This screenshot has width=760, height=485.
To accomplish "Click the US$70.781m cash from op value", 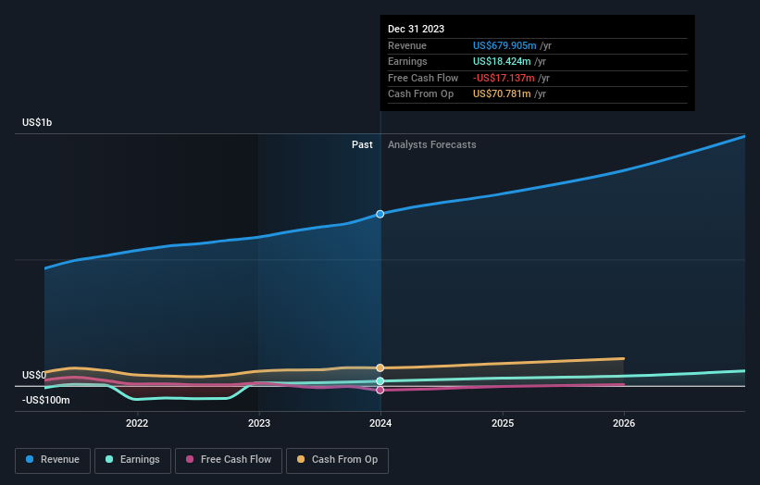I will pyautogui.click(x=502, y=94).
